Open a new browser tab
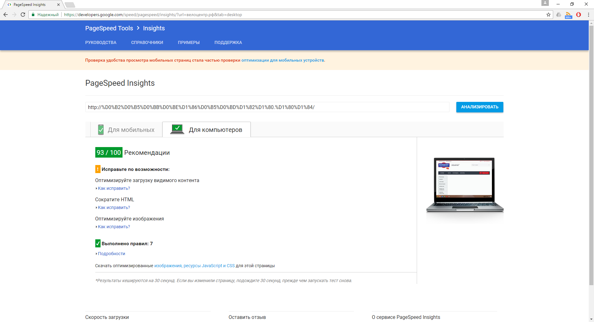 point(70,5)
